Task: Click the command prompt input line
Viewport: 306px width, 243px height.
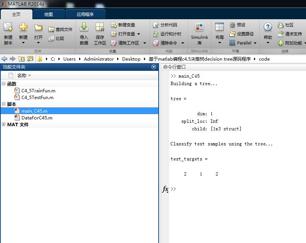Action: click(237, 189)
